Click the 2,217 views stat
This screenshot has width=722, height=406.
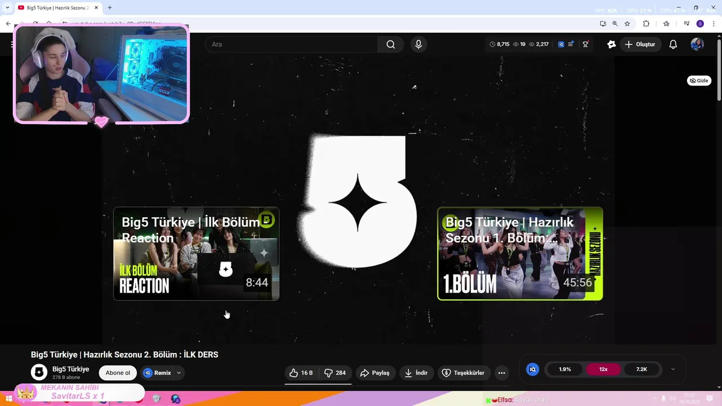coord(539,44)
